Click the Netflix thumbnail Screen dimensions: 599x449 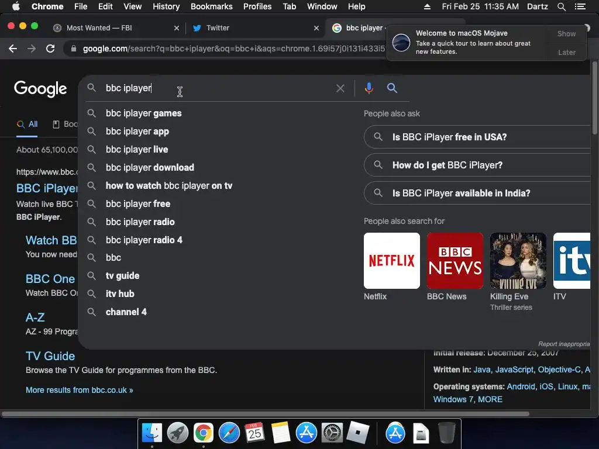tap(391, 261)
